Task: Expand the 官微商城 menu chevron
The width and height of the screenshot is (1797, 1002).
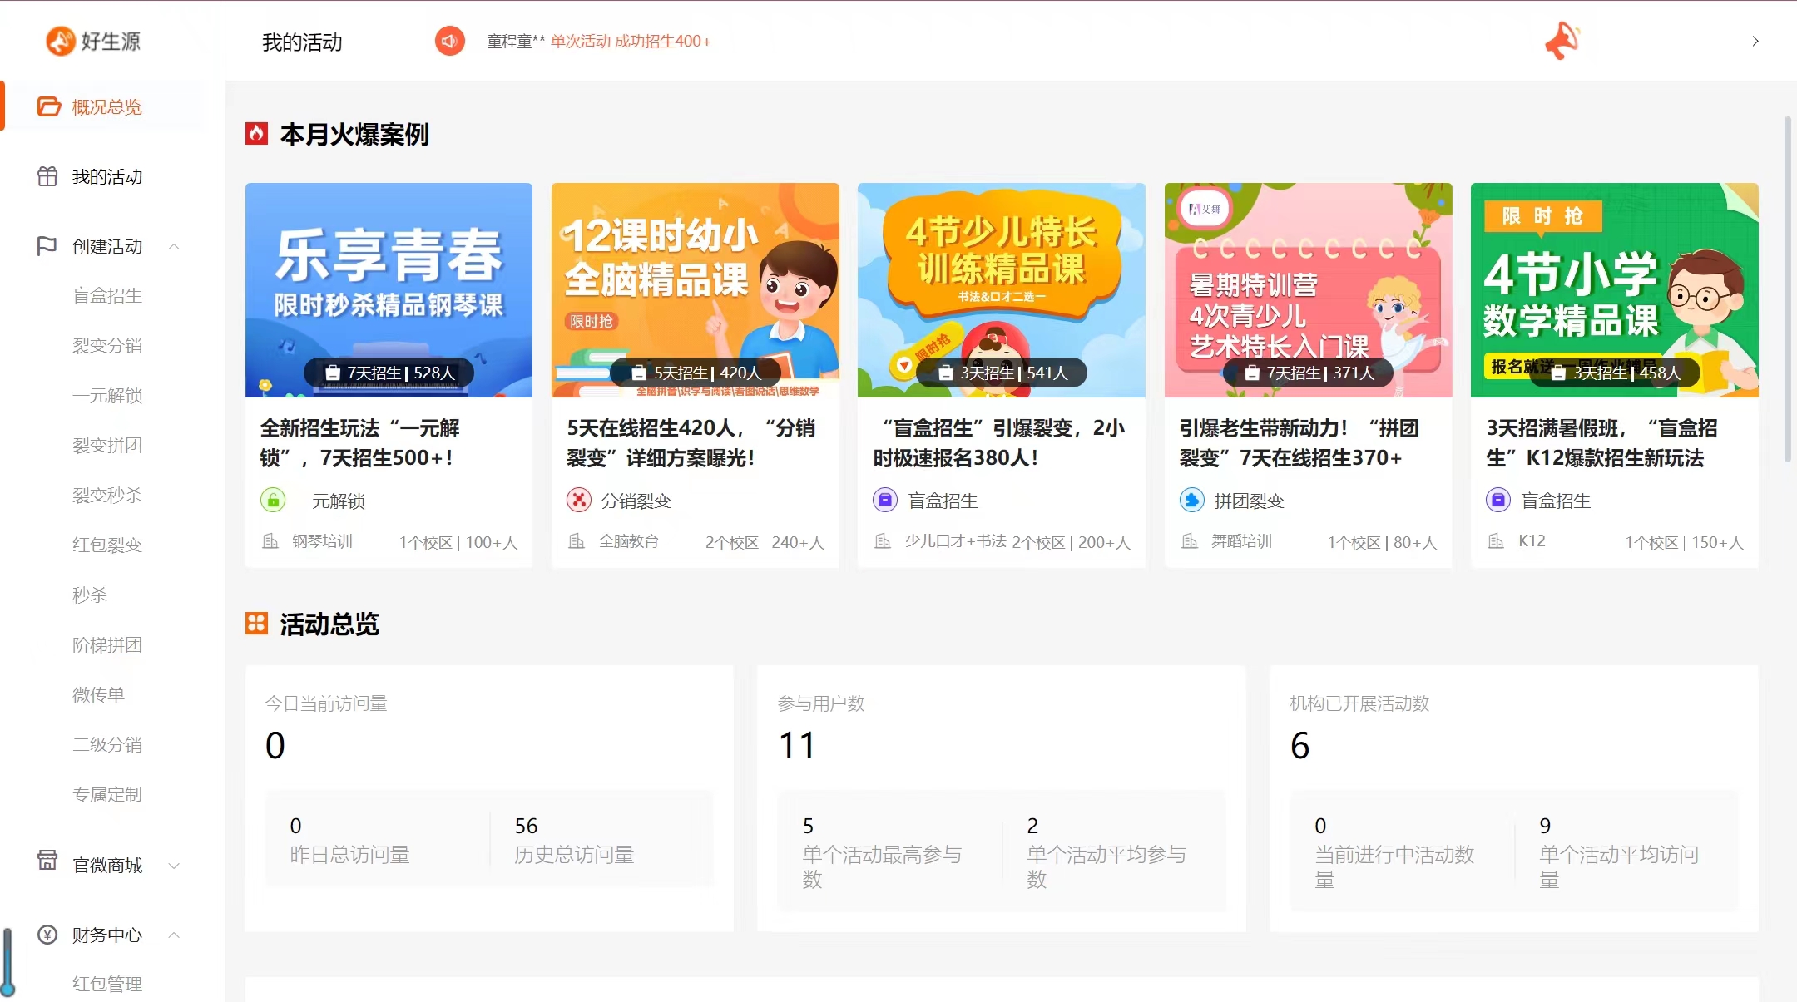Action: tap(174, 865)
